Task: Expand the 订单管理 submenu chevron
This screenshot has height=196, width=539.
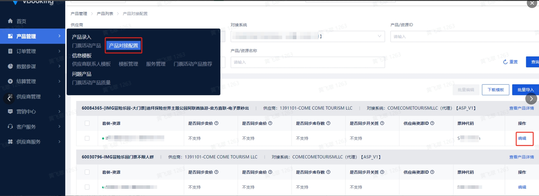Action: point(60,51)
